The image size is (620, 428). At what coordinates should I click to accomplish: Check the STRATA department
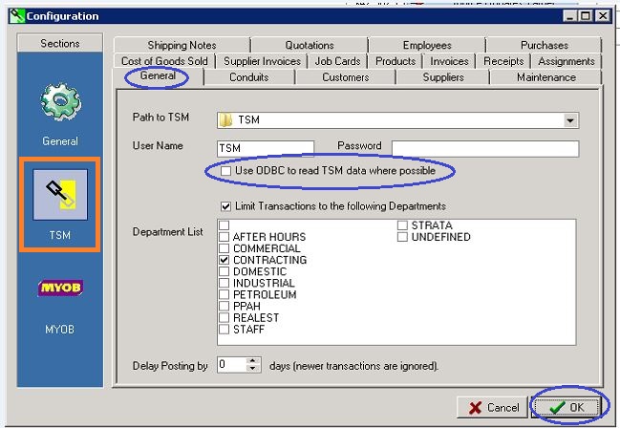tap(402, 225)
